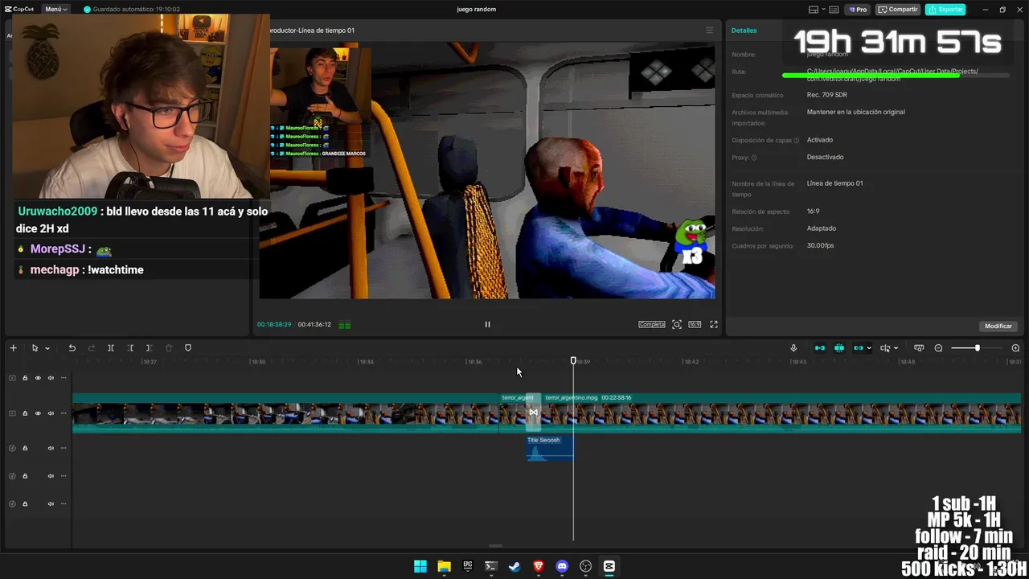This screenshot has width=1029, height=579.
Task: Split the clip at the playhead
Action: click(111, 348)
